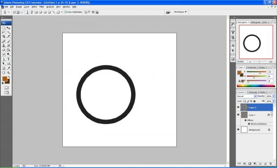277x168 pixels.
Task: Click the foreground color swatch in toolbox
Action: [x=5, y=79]
